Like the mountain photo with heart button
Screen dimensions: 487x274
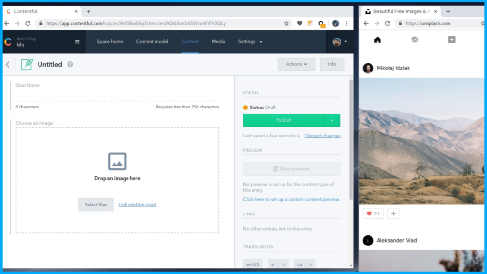tap(373, 214)
